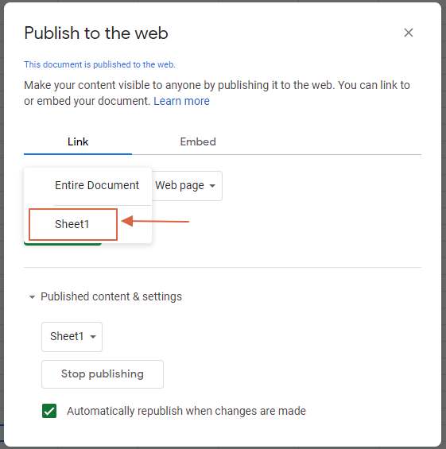
Task: Click the Stop publishing button
Action: click(103, 374)
